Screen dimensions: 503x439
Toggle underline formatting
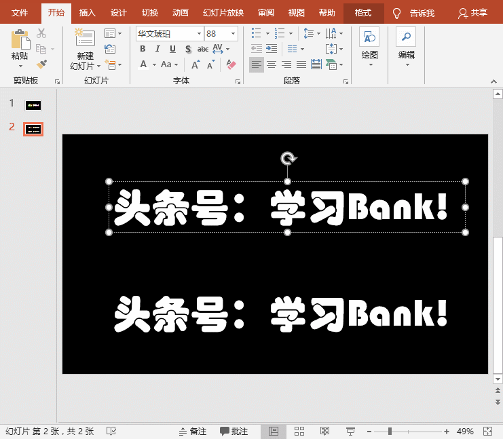point(172,49)
